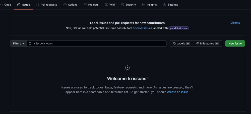Click the Projects board icon
The width and height of the screenshot is (251, 114).
tap(85, 5)
